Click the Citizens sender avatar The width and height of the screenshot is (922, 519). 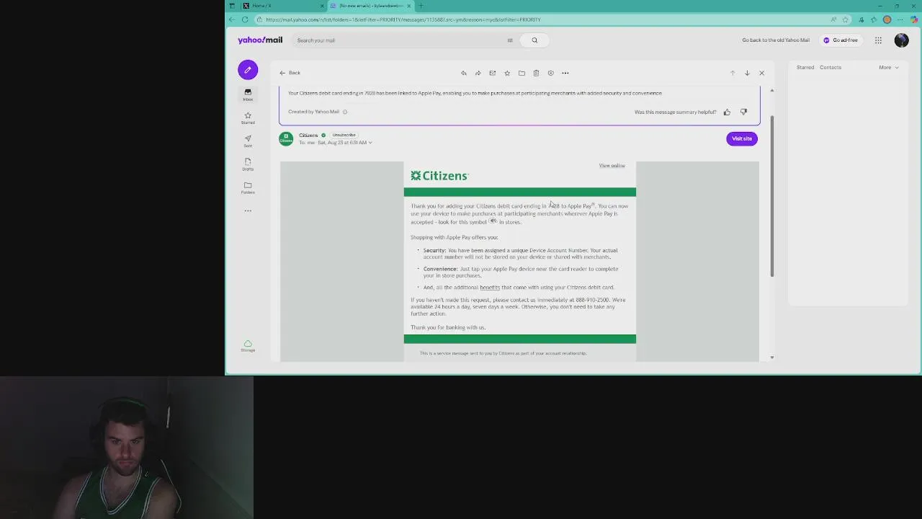click(x=286, y=138)
